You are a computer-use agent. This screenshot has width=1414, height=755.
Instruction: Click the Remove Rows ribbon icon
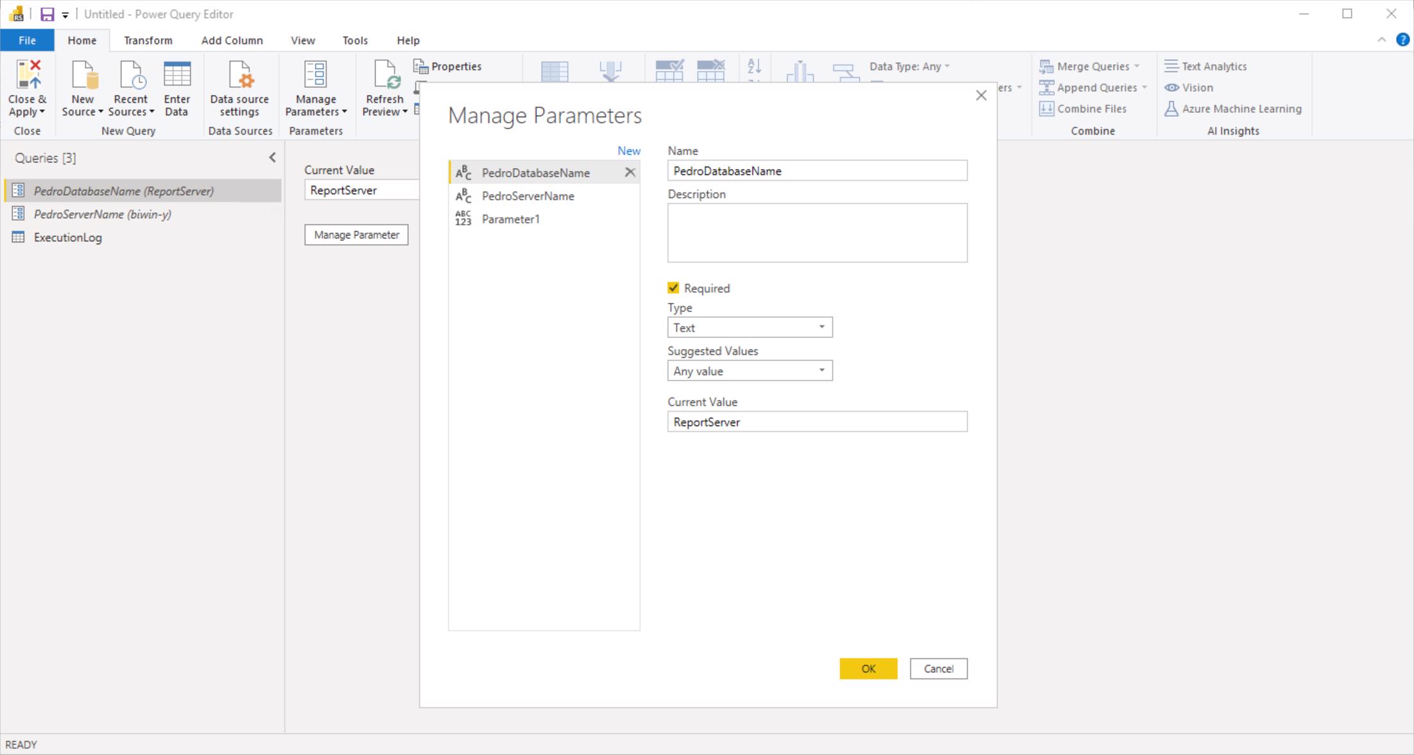711,71
